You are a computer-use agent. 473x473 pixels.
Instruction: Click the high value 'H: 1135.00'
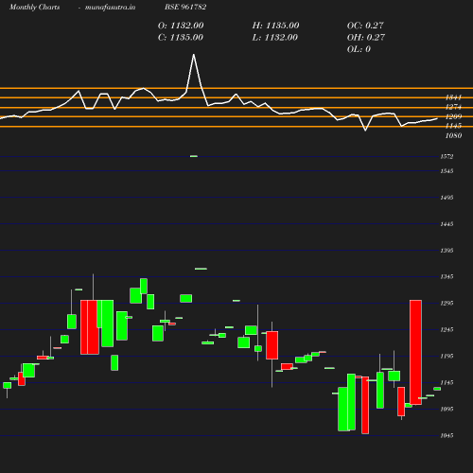click(275, 26)
